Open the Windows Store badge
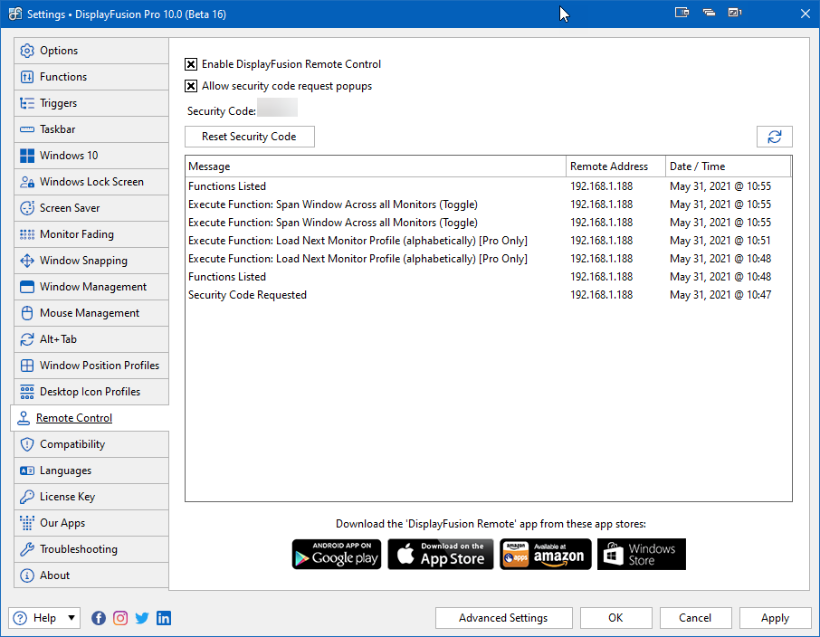 641,554
